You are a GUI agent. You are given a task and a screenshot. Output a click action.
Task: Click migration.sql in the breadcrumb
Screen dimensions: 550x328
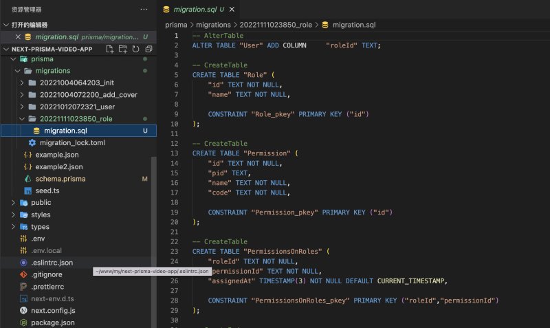coord(354,25)
